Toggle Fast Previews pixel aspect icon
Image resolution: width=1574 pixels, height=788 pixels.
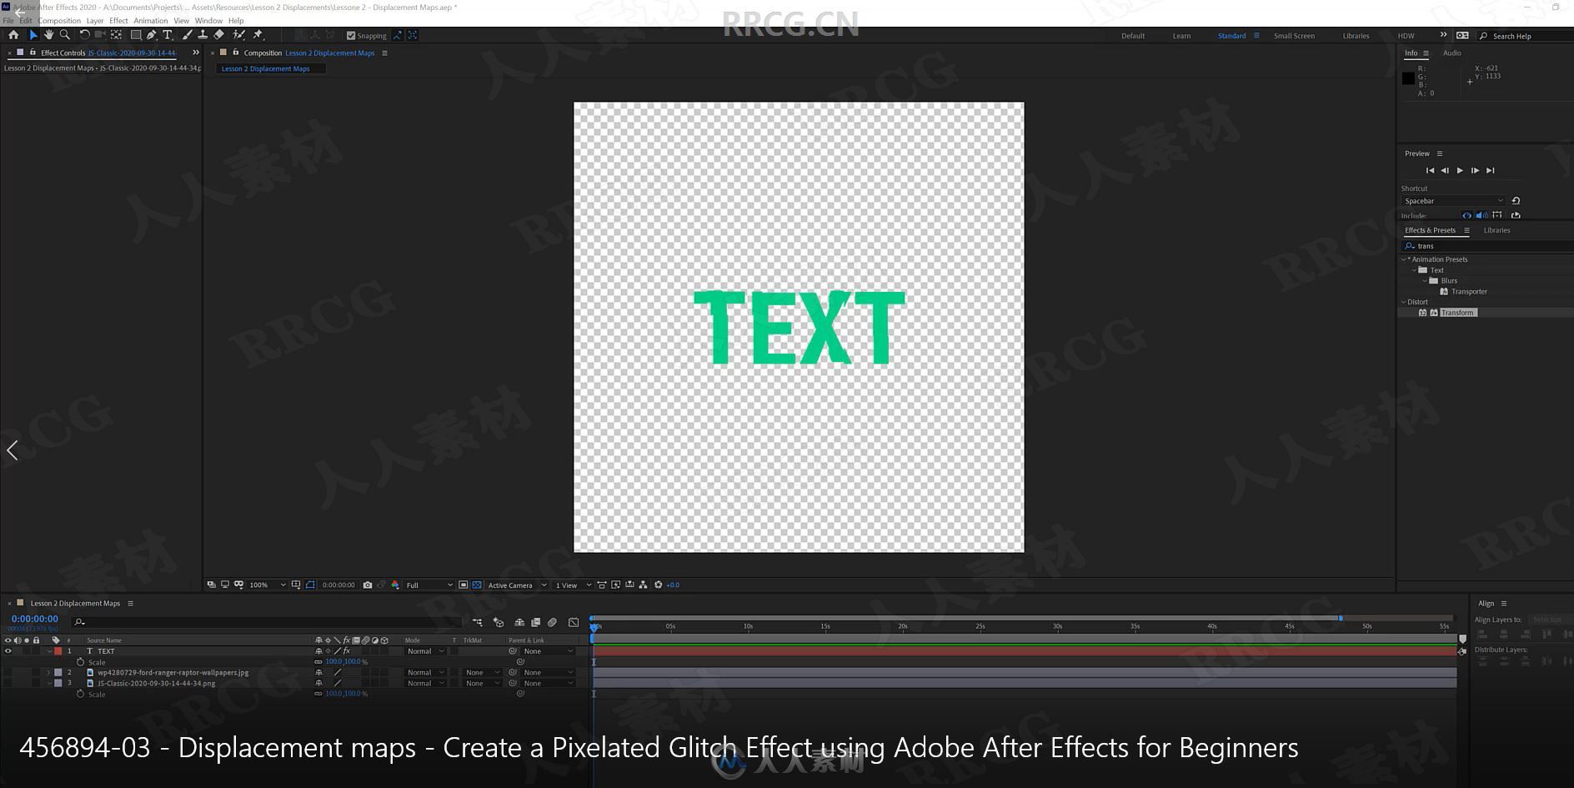pos(615,585)
